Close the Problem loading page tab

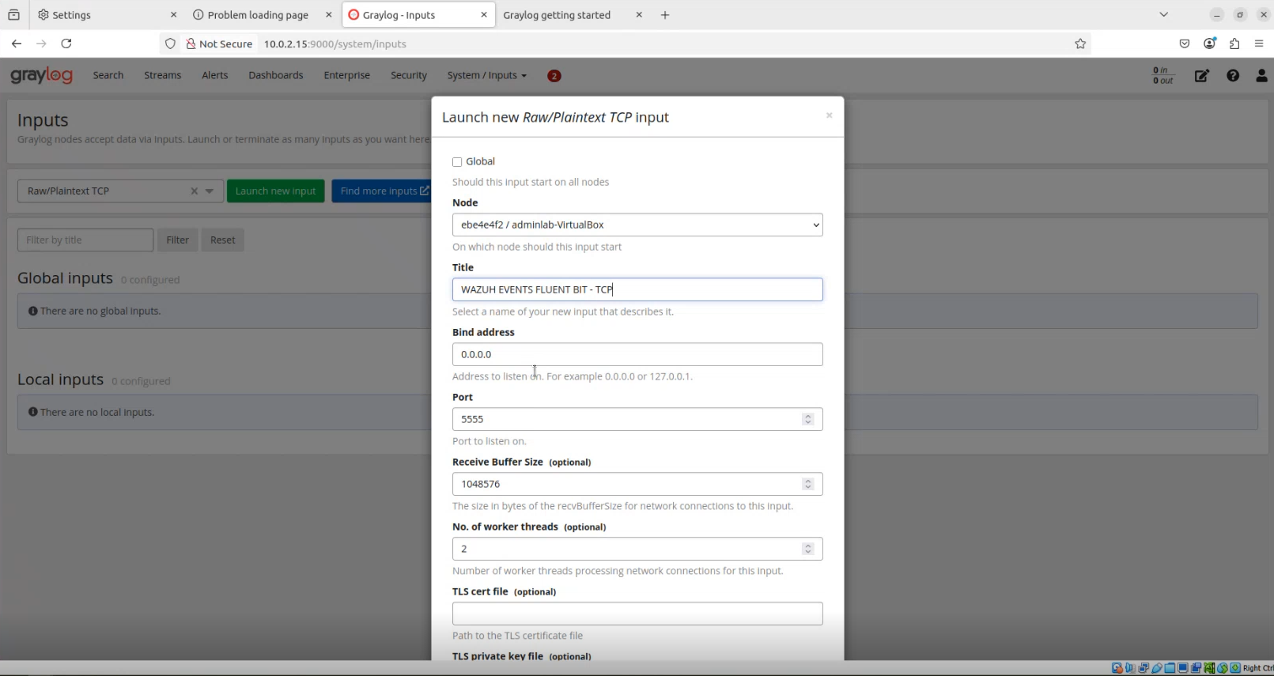329,15
